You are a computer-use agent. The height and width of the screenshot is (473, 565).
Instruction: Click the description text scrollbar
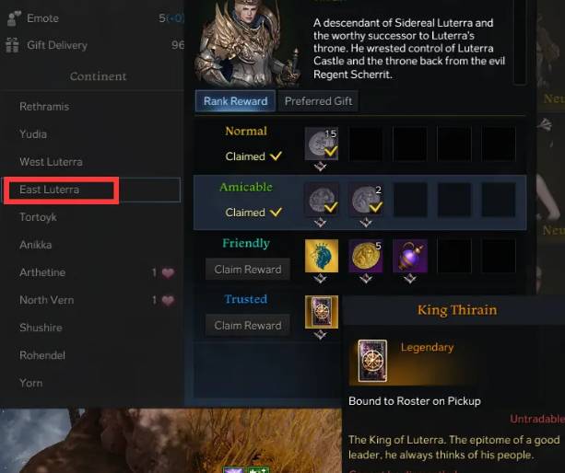pyautogui.click(x=520, y=41)
